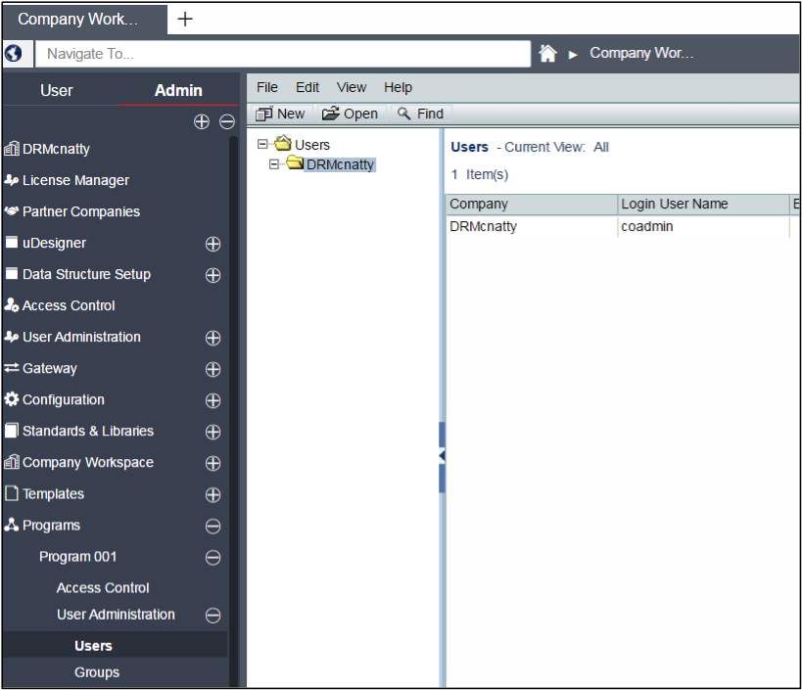Open company-level Access Control node
The height and width of the screenshot is (690, 802).
69,305
